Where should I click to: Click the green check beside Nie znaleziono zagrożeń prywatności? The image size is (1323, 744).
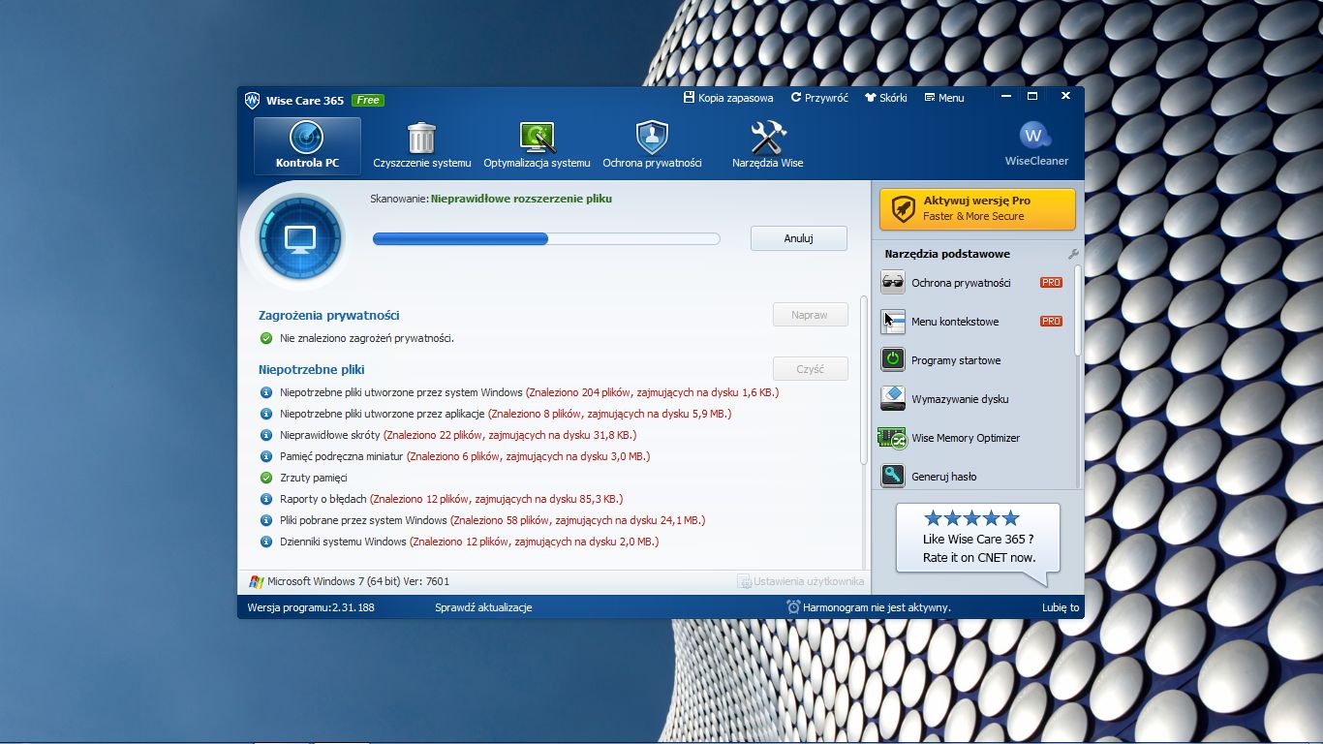tap(265, 338)
